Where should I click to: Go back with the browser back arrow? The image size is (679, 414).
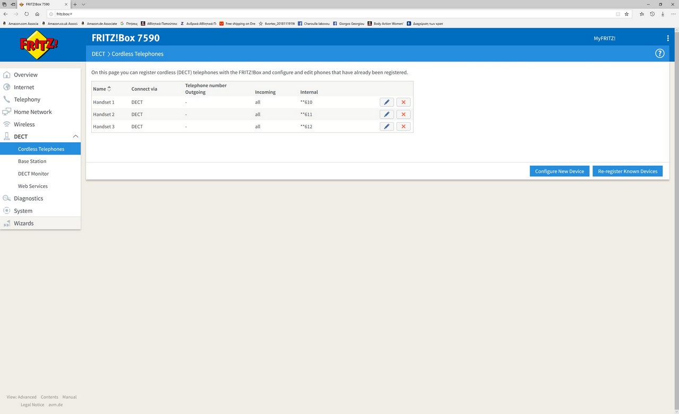pos(5,14)
